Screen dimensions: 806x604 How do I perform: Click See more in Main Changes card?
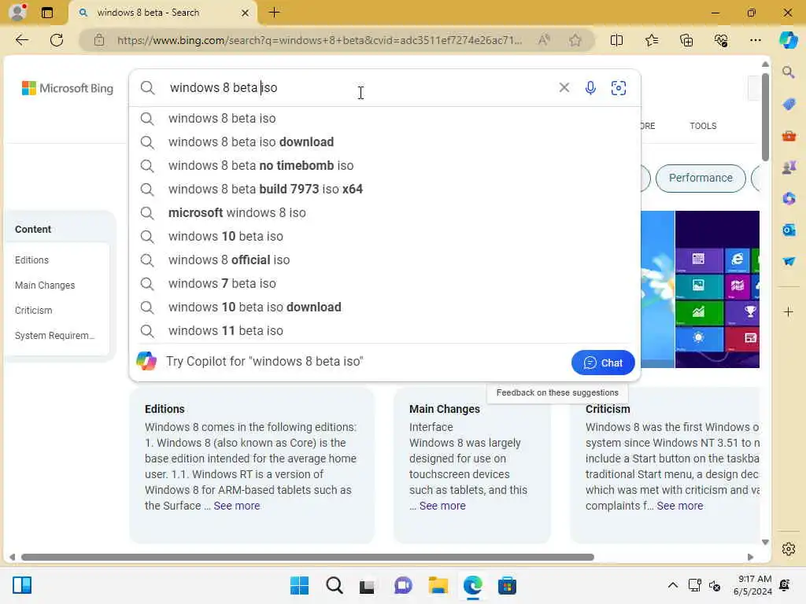442,506
